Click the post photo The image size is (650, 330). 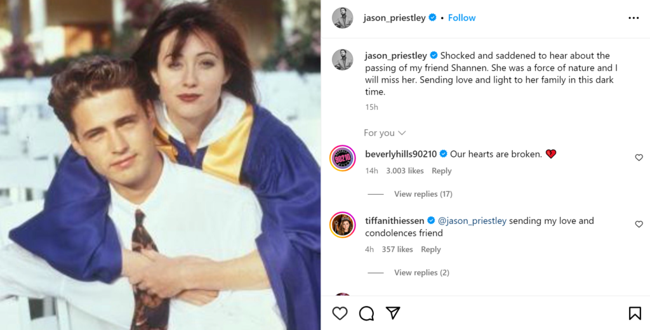(160, 165)
